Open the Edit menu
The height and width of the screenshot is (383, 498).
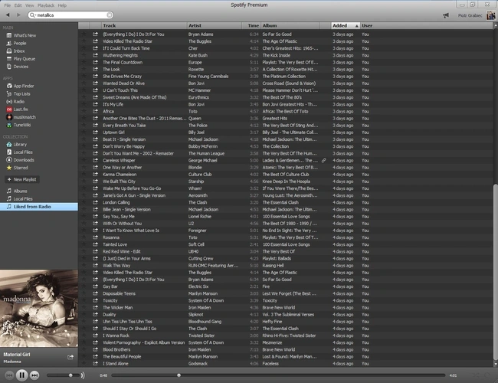pos(18,5)
